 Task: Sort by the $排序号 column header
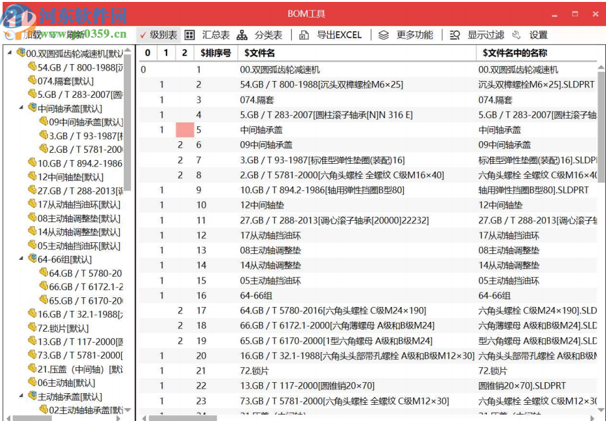click(x=216, y=53)
